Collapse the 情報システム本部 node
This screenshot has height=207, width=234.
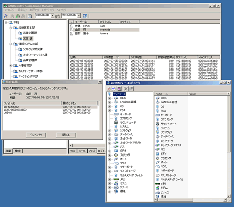[x=11, y=44]
